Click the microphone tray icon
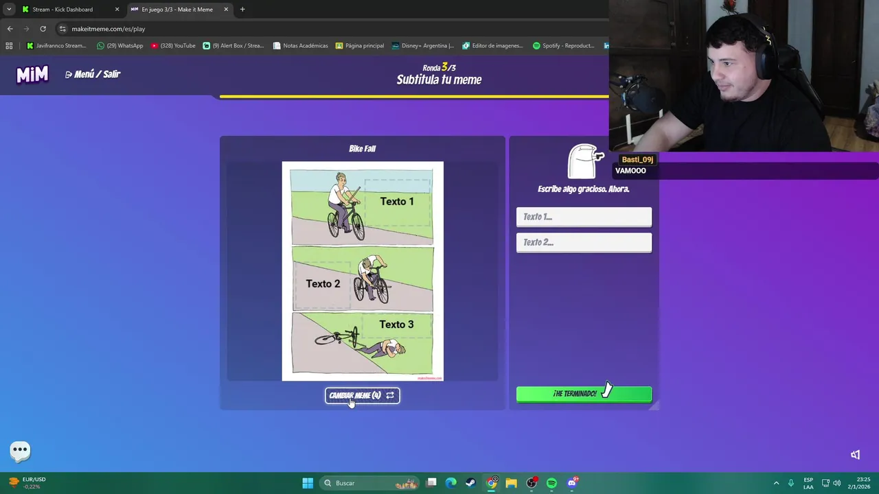 pyautogui.click(x=791, y=483)
